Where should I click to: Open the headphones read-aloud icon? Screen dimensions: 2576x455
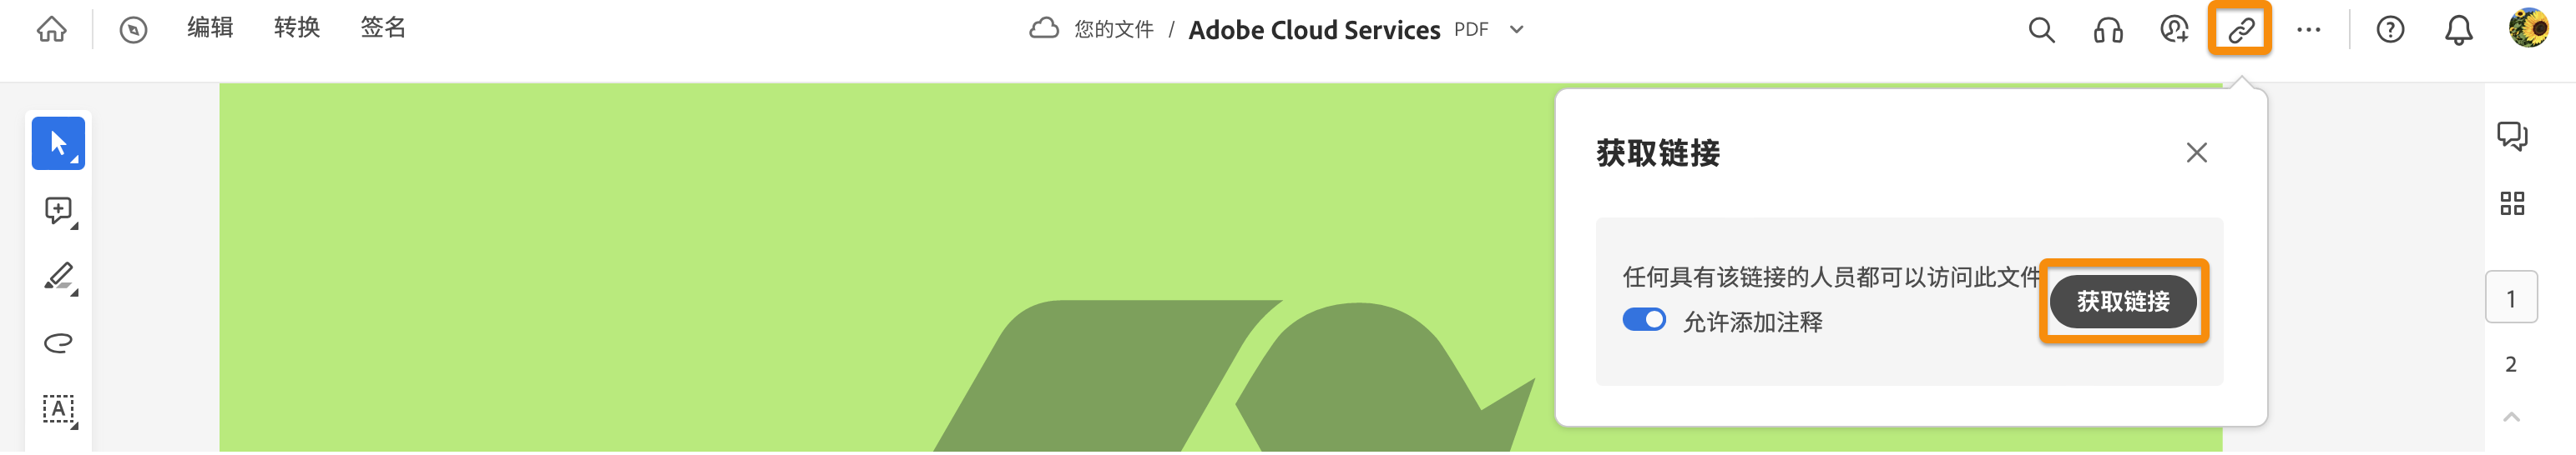pyautogui.click(x=2108, y=30)
